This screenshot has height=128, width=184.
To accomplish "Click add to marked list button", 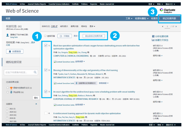I will click(x=94, y=36).
